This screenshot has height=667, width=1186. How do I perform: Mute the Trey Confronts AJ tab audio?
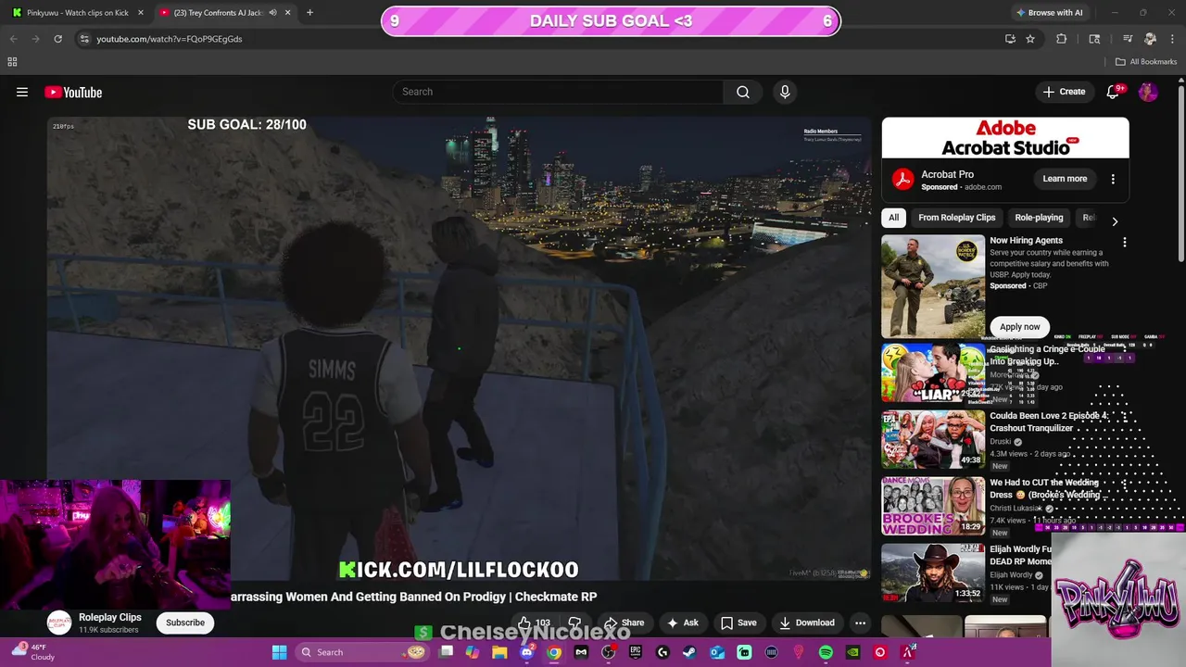tap(272, 13)
